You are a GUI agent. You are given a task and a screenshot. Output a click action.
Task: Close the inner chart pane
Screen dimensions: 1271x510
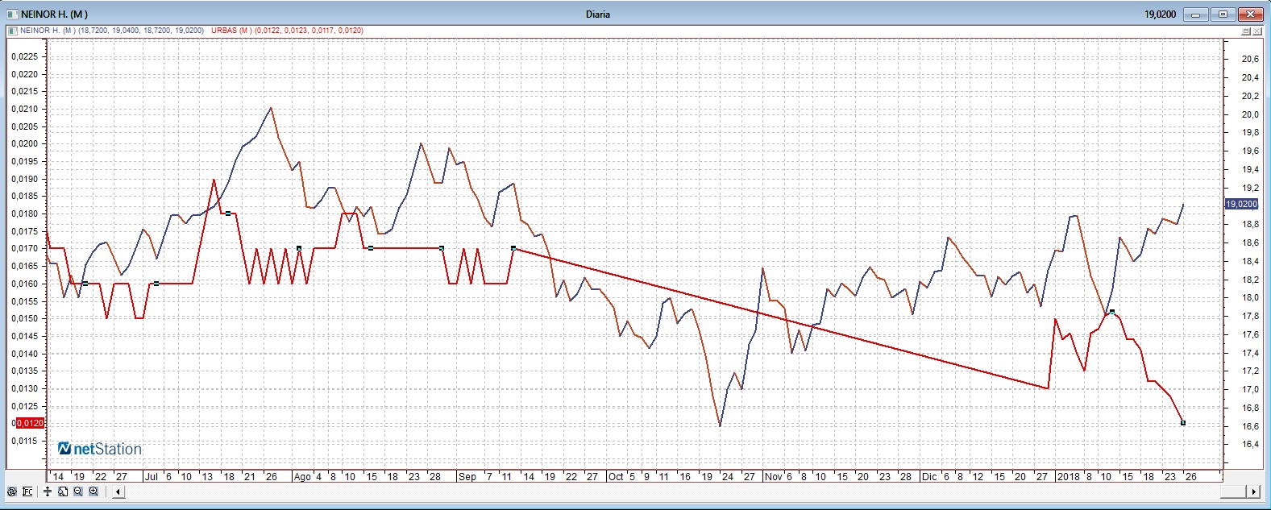(x=1257, y=31)
